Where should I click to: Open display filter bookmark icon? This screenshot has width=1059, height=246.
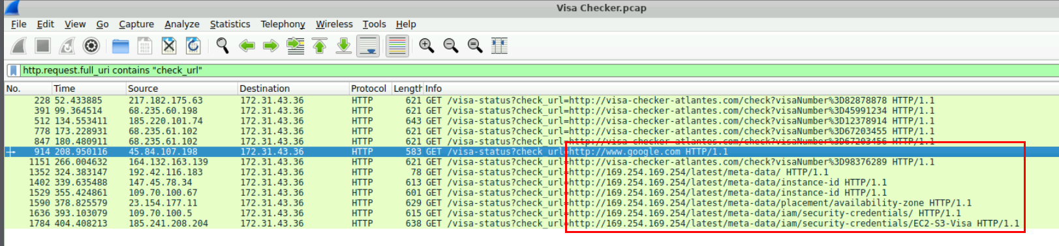(x=13, y=70)
